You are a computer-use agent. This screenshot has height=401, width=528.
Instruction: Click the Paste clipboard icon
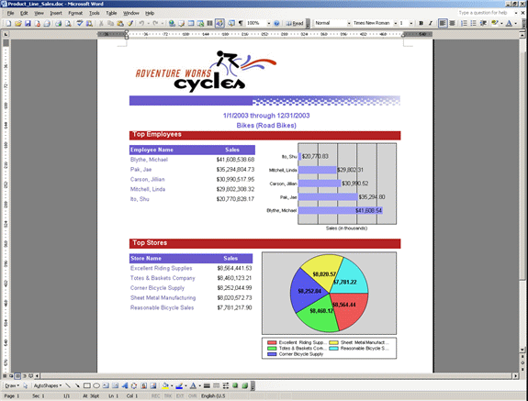[120, 23]
